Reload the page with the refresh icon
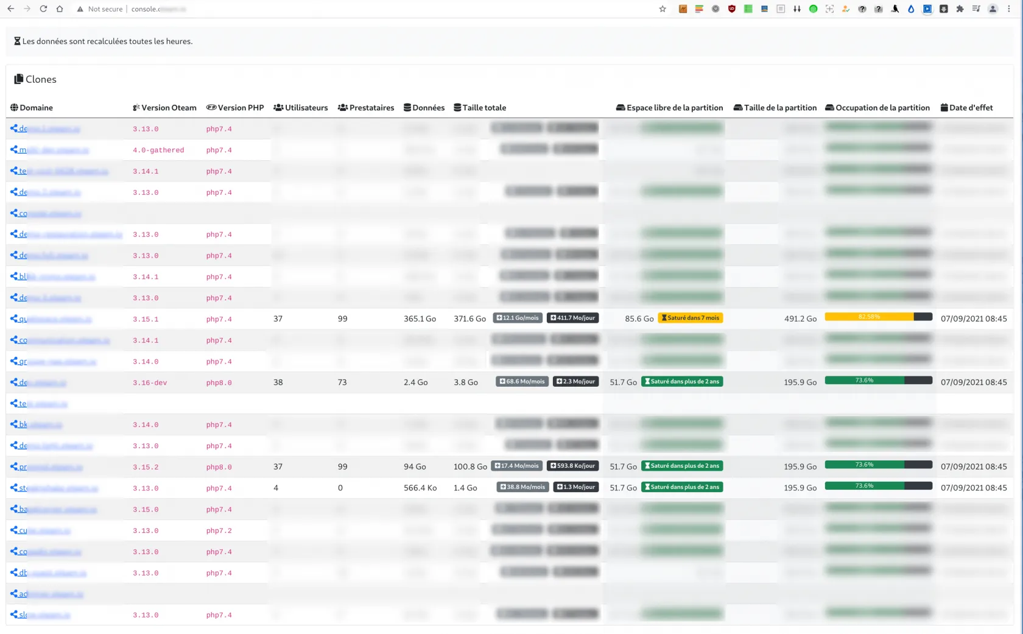This screenshot has width=1023, height=634. [43, 9]
